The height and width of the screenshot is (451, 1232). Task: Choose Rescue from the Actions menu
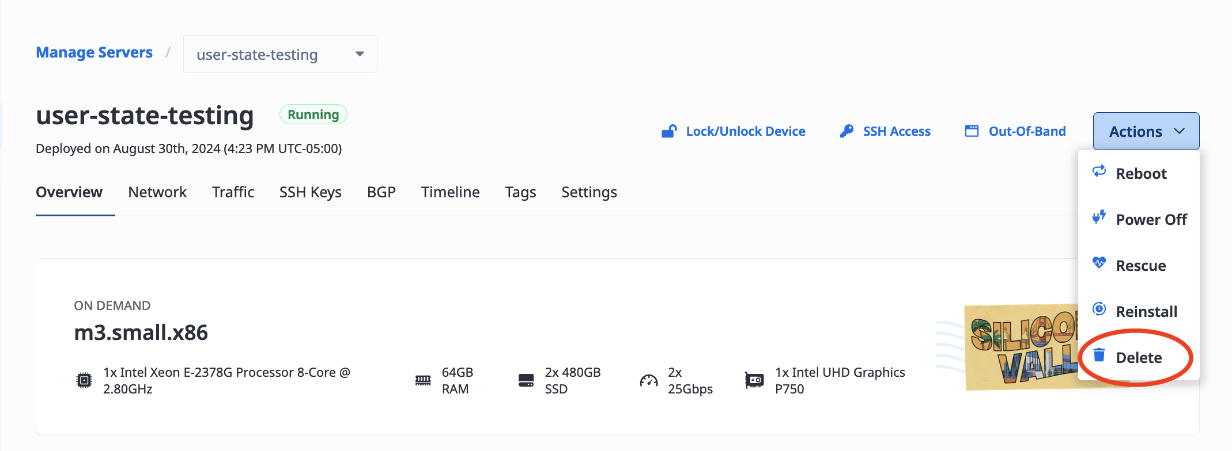(x=1139, y=266)
